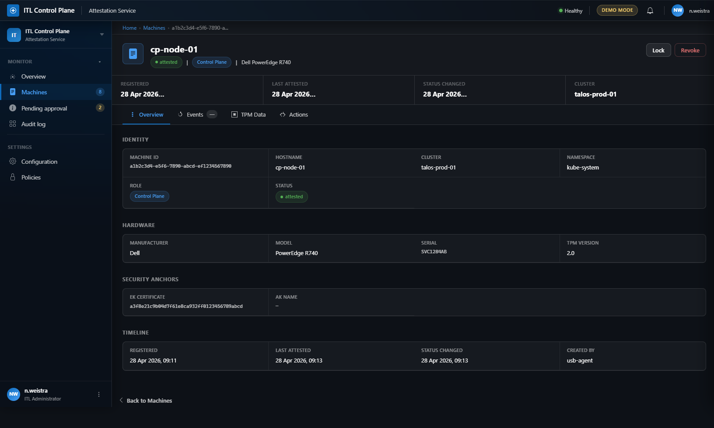
Task: Click the Audit log grid icon
Action: 13,124
